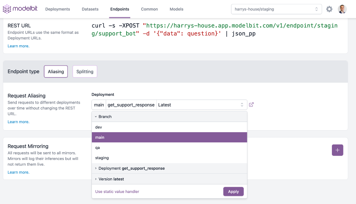Open Learn more under Request Aliasing
The image size is (356, 204).
click(18, 122)
